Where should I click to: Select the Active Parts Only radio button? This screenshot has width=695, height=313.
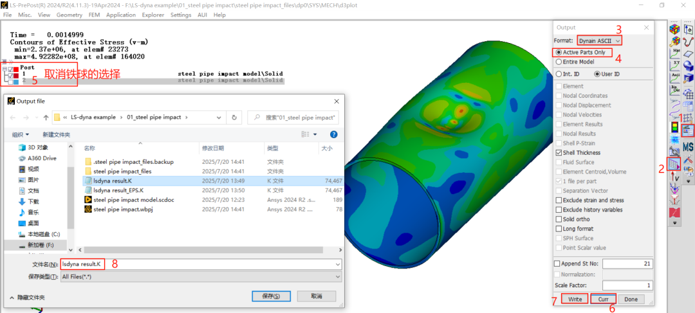(558, 52)
